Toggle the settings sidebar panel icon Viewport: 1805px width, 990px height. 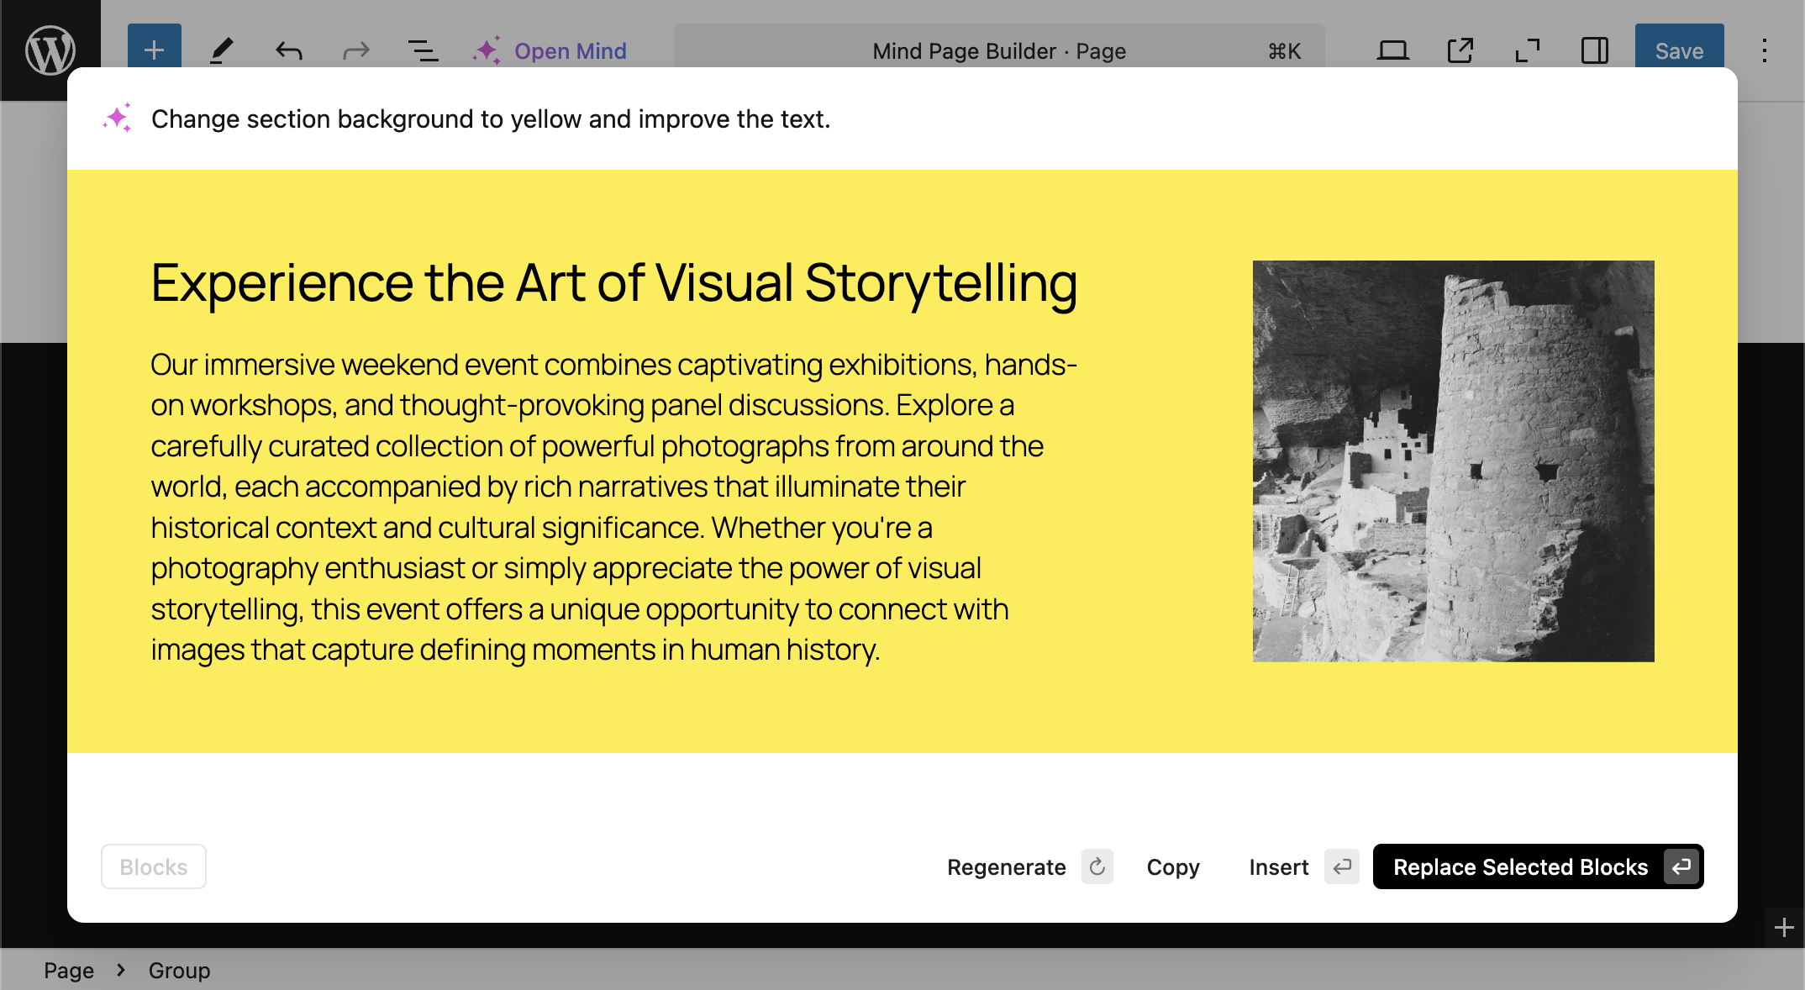tap(1595, 50)
